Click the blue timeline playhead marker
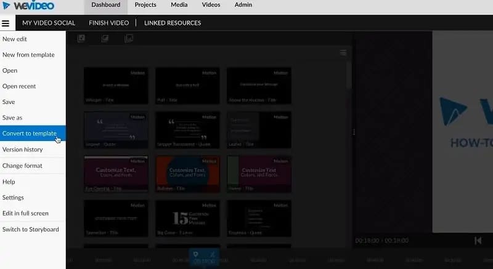This screenshot has width=493, height=269. (x=204, y=258)
